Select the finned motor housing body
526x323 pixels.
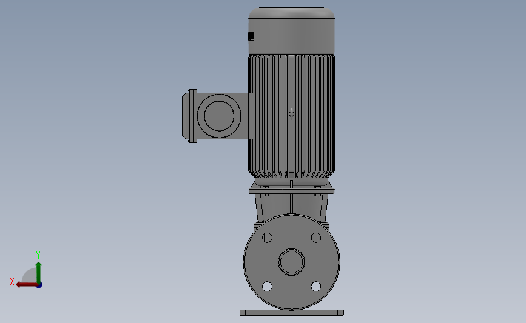[x=291, y=116]
